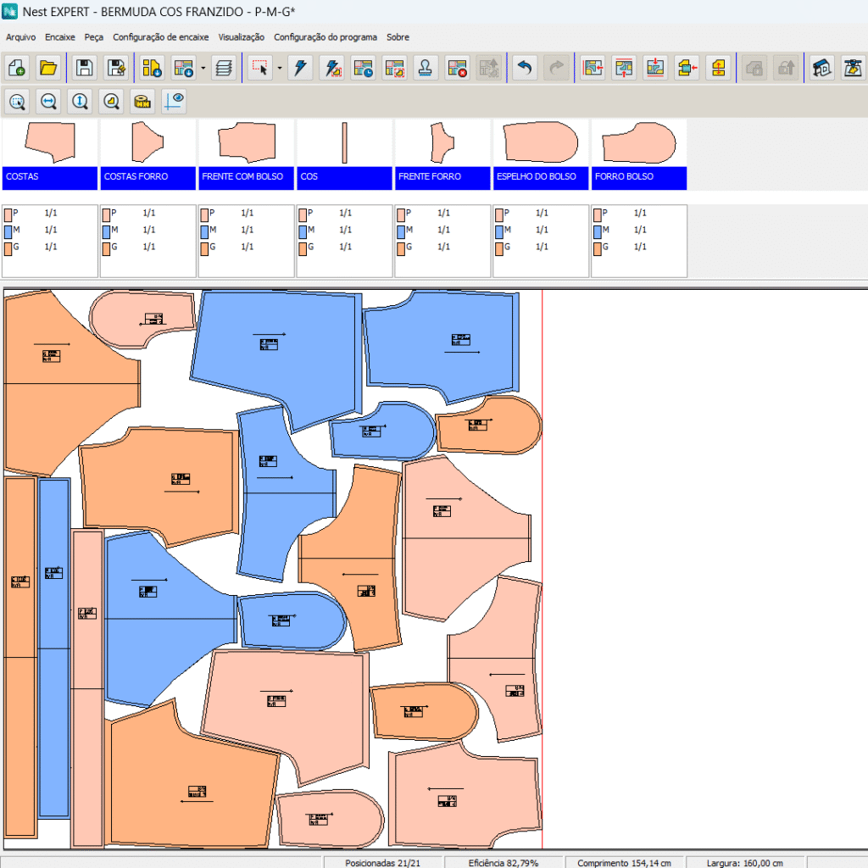The height and width of the screenshot is (868, 868).
Task: Run automatic nesting with the lightning bolt icon
Action: pos(300,69)
